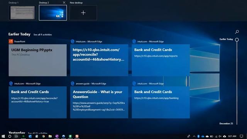Search the timeline with magnifier icon
This screenshot has height=139, width=247.
[237, 32]
